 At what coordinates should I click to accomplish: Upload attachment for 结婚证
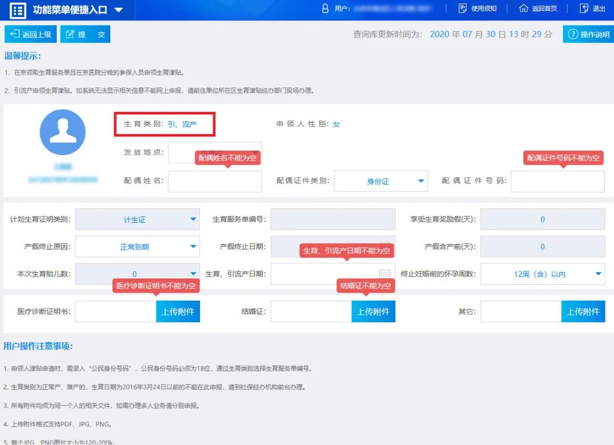tap(373, 311)
